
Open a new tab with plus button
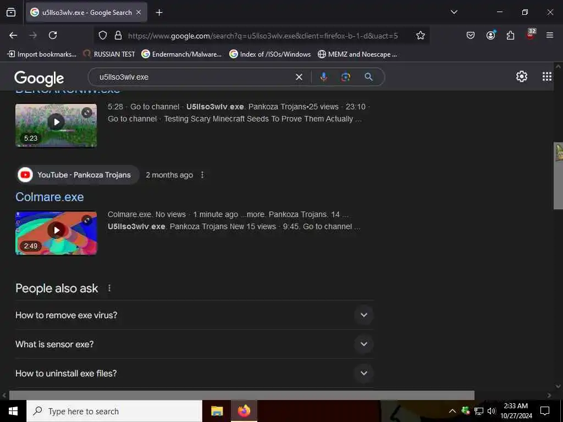click(x=159, y=13)
